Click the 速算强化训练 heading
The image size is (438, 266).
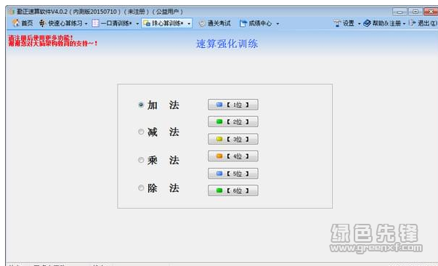click(227, 44)
